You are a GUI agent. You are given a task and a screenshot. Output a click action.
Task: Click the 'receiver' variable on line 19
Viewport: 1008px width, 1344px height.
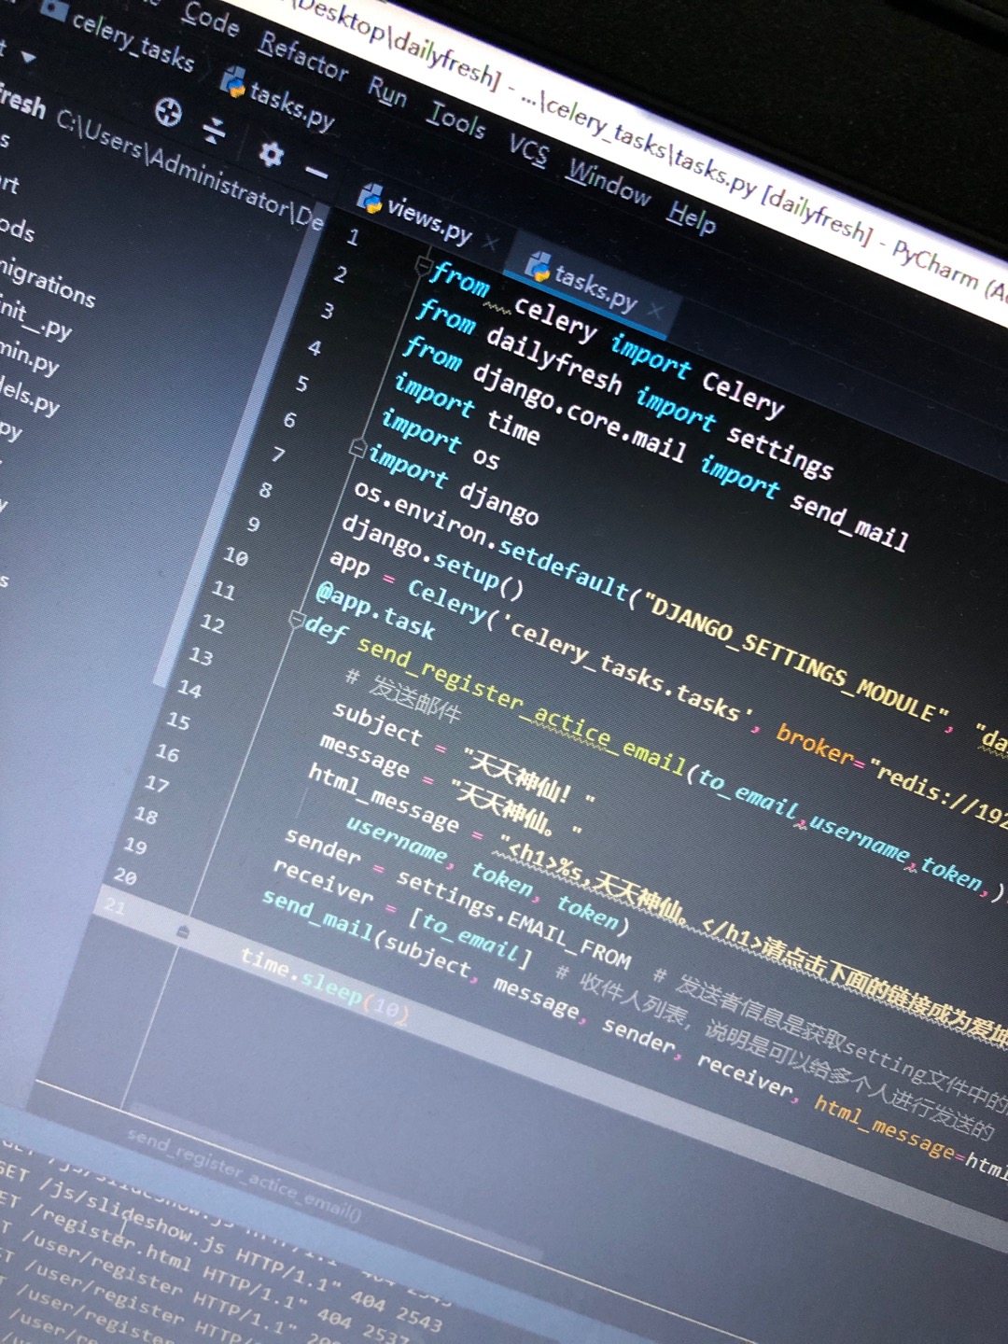[323, 881]
